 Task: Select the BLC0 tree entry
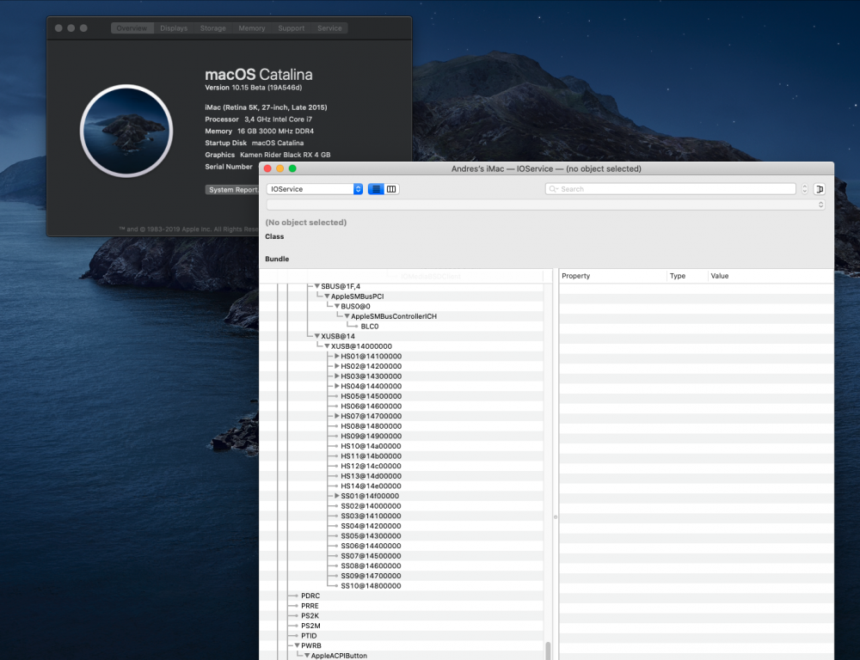(370, 327)
